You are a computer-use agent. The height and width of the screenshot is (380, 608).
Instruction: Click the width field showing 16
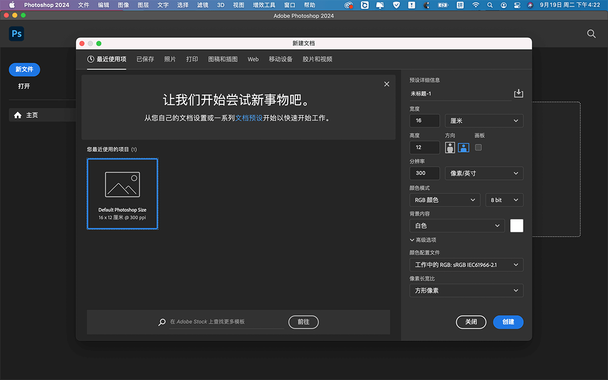425,121
